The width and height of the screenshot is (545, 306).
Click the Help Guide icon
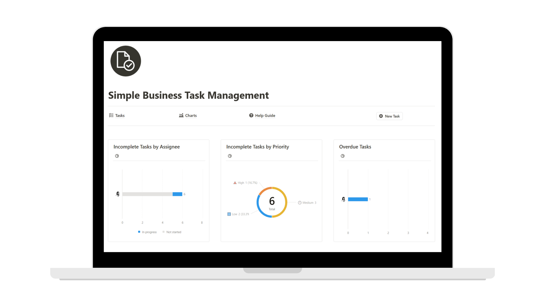coord(251,115)
